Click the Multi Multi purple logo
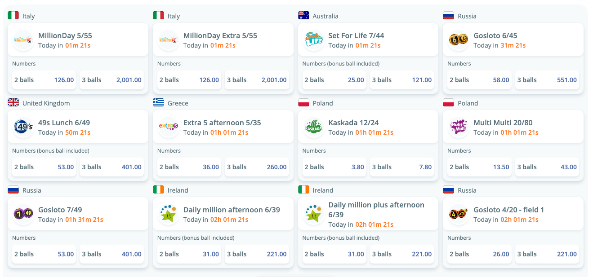 pyautogui.click(x=459, y=127)
